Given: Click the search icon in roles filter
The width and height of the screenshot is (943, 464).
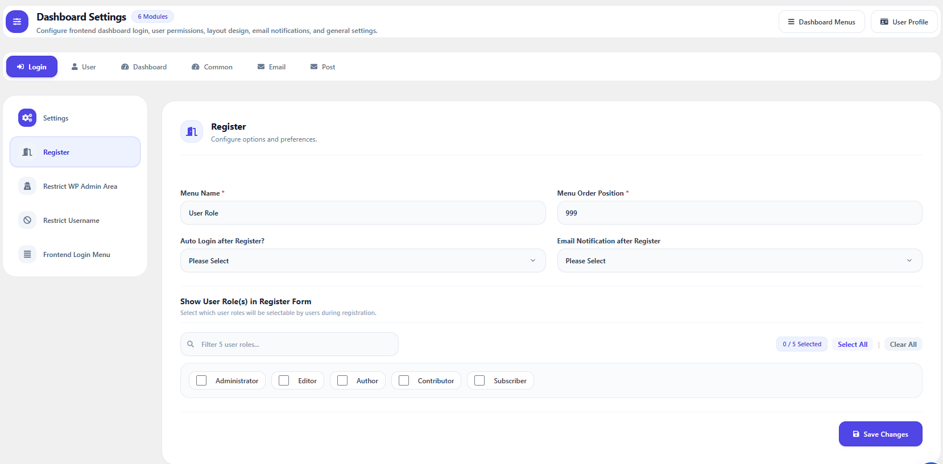Looking at the screenshot, I should click(191, 344).
